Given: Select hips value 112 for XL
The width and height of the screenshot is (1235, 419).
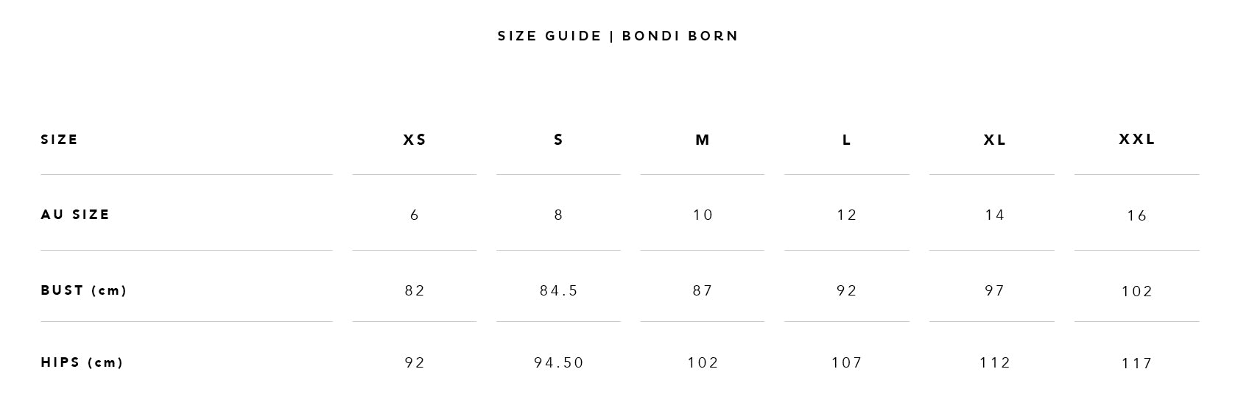Looking at the screenshot, I should (x=995, y=362).
